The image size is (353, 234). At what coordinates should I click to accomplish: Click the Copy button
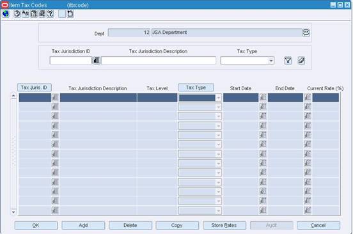(177, 225)
